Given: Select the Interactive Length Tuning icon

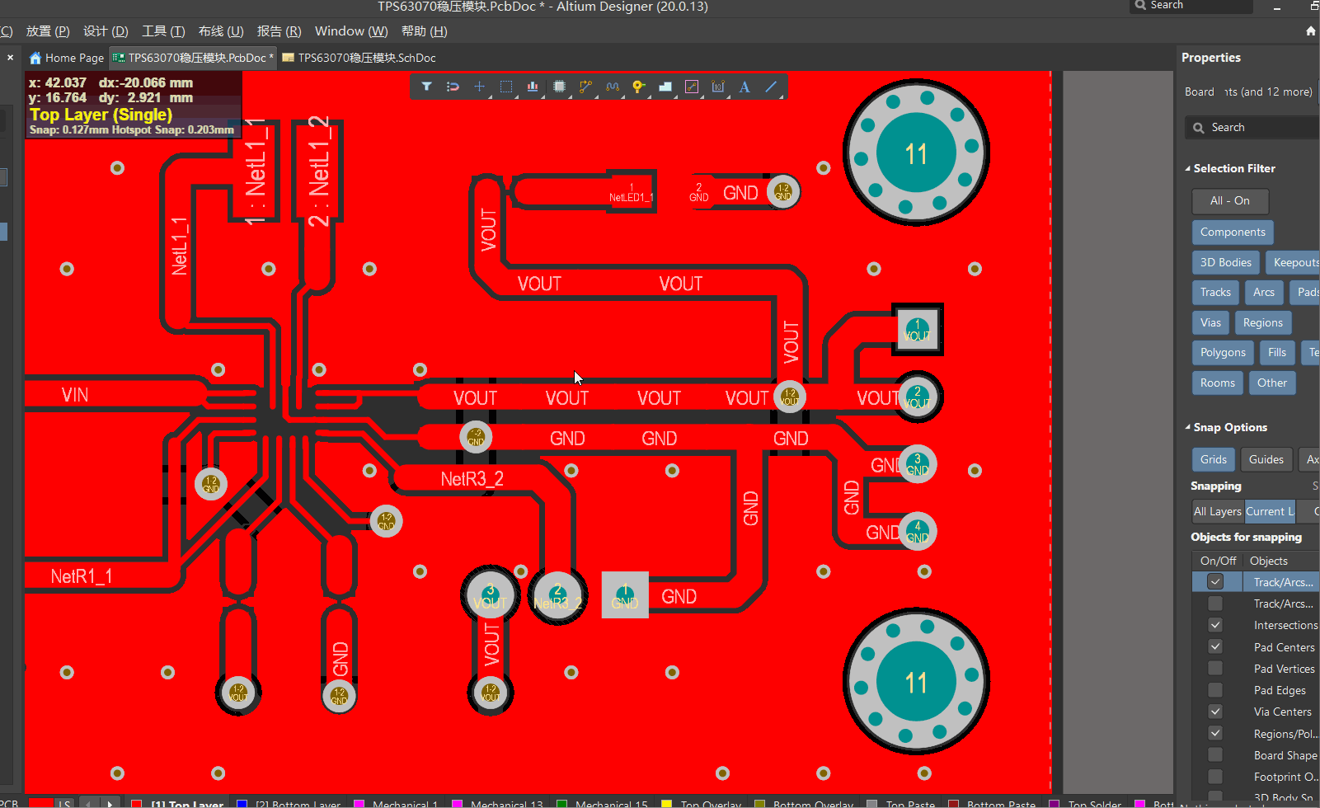Looking at the screenshot, I should coord(612,87).
